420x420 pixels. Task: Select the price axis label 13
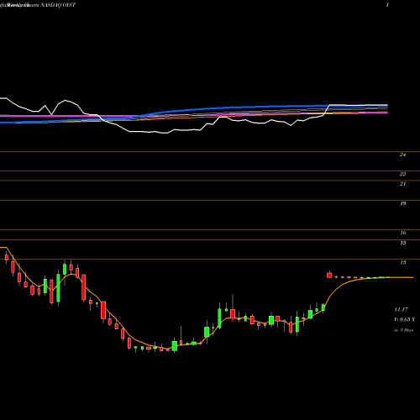click(x=402, y=263)
